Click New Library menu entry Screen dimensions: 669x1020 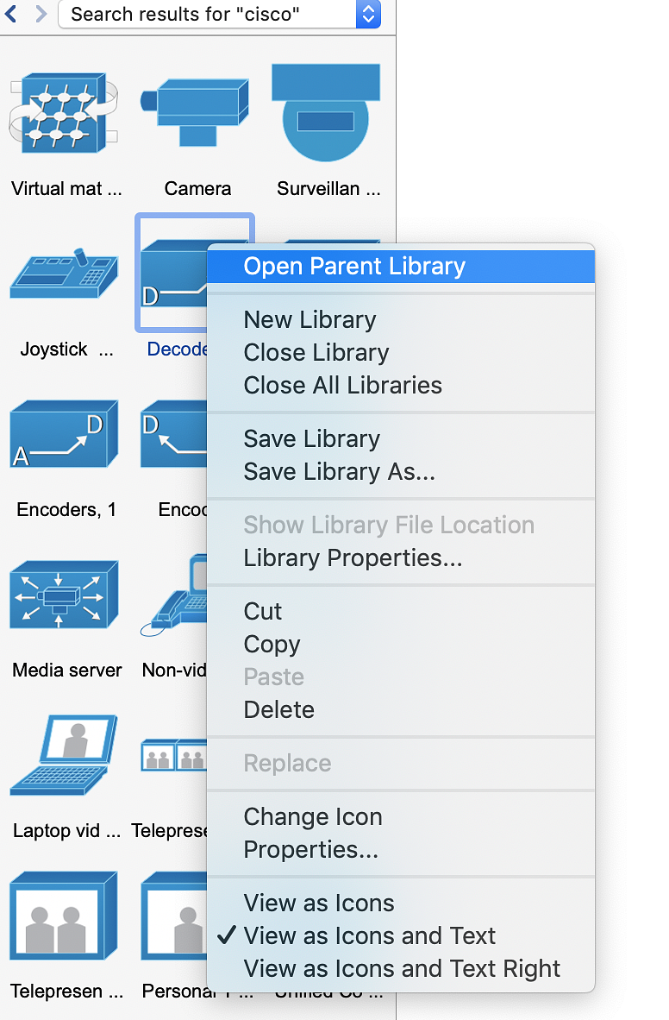pos(309,319)
